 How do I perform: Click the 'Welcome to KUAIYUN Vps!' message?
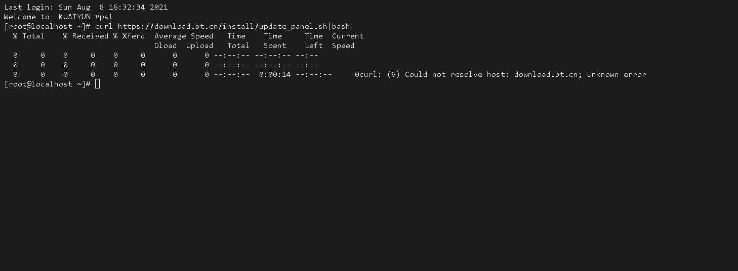[x=58, y=17]
